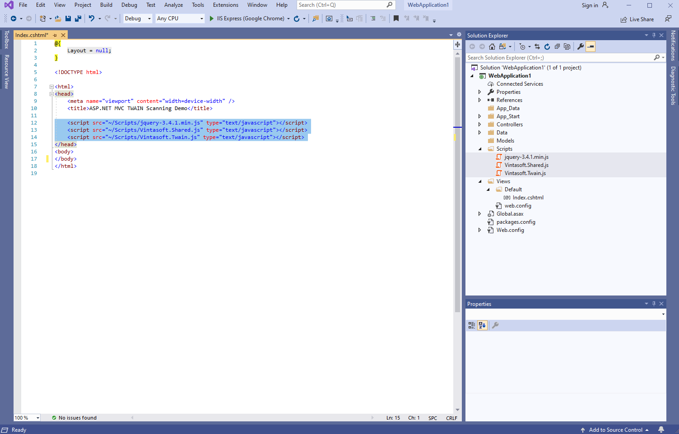Click Sync with Active Document icon
The image size is (679, 434).
(537, 46)
